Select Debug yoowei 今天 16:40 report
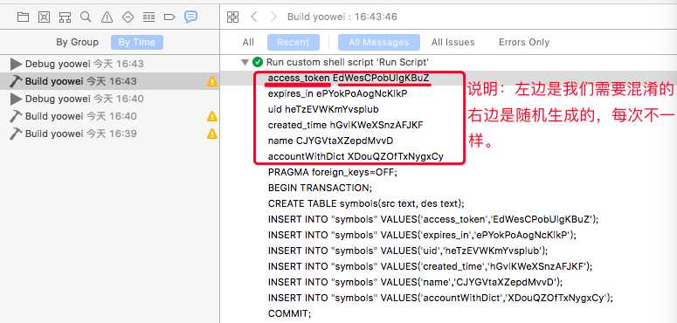Screen dimensions: 677x323 click(110, 100)
